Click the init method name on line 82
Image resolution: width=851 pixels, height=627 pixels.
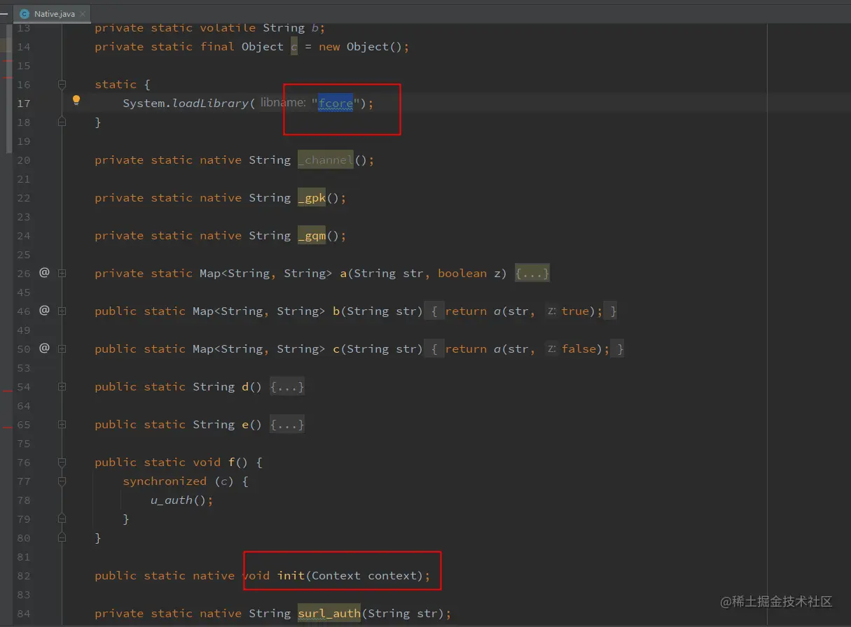pos(291,575)
